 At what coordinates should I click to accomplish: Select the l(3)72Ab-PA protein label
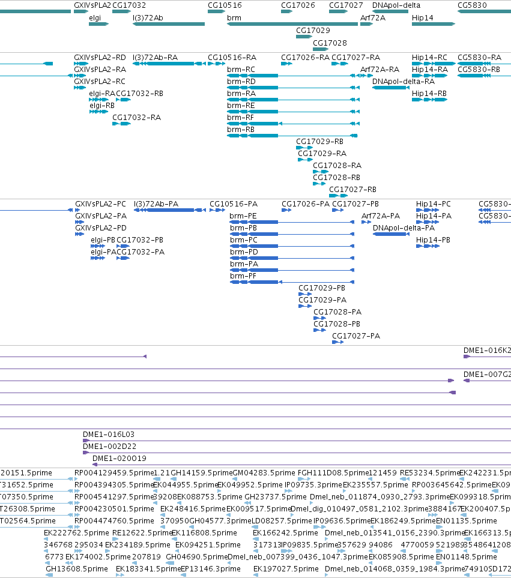pos(156,204)
